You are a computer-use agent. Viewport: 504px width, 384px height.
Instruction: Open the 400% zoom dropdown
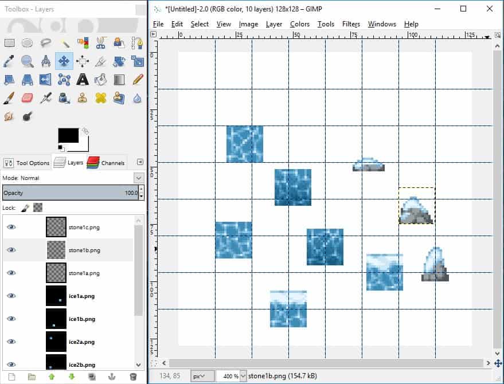(243, 375)
